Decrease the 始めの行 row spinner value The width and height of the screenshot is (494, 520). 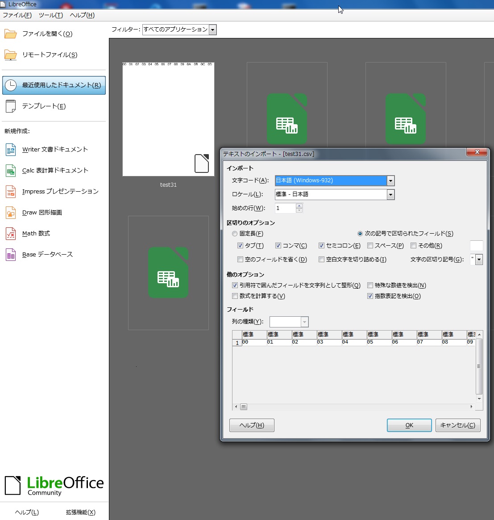(299, 210)
